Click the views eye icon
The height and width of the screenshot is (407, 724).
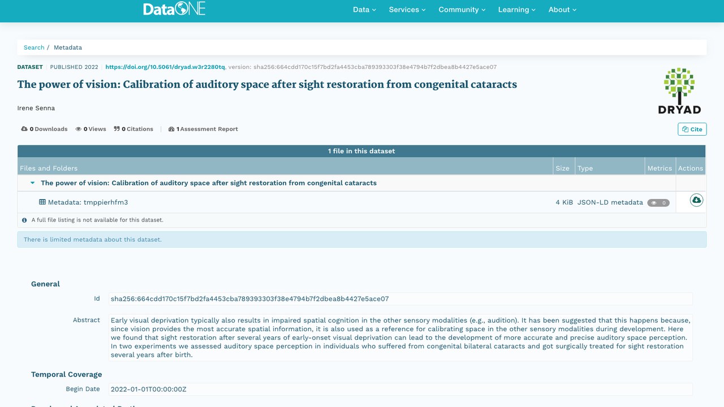pos(79,129)
